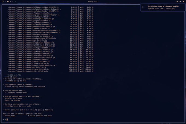The width and height of the screenshot is (186, 124).
Task: Click the 'built in 2.98s' line
Action: click(14, 75)
